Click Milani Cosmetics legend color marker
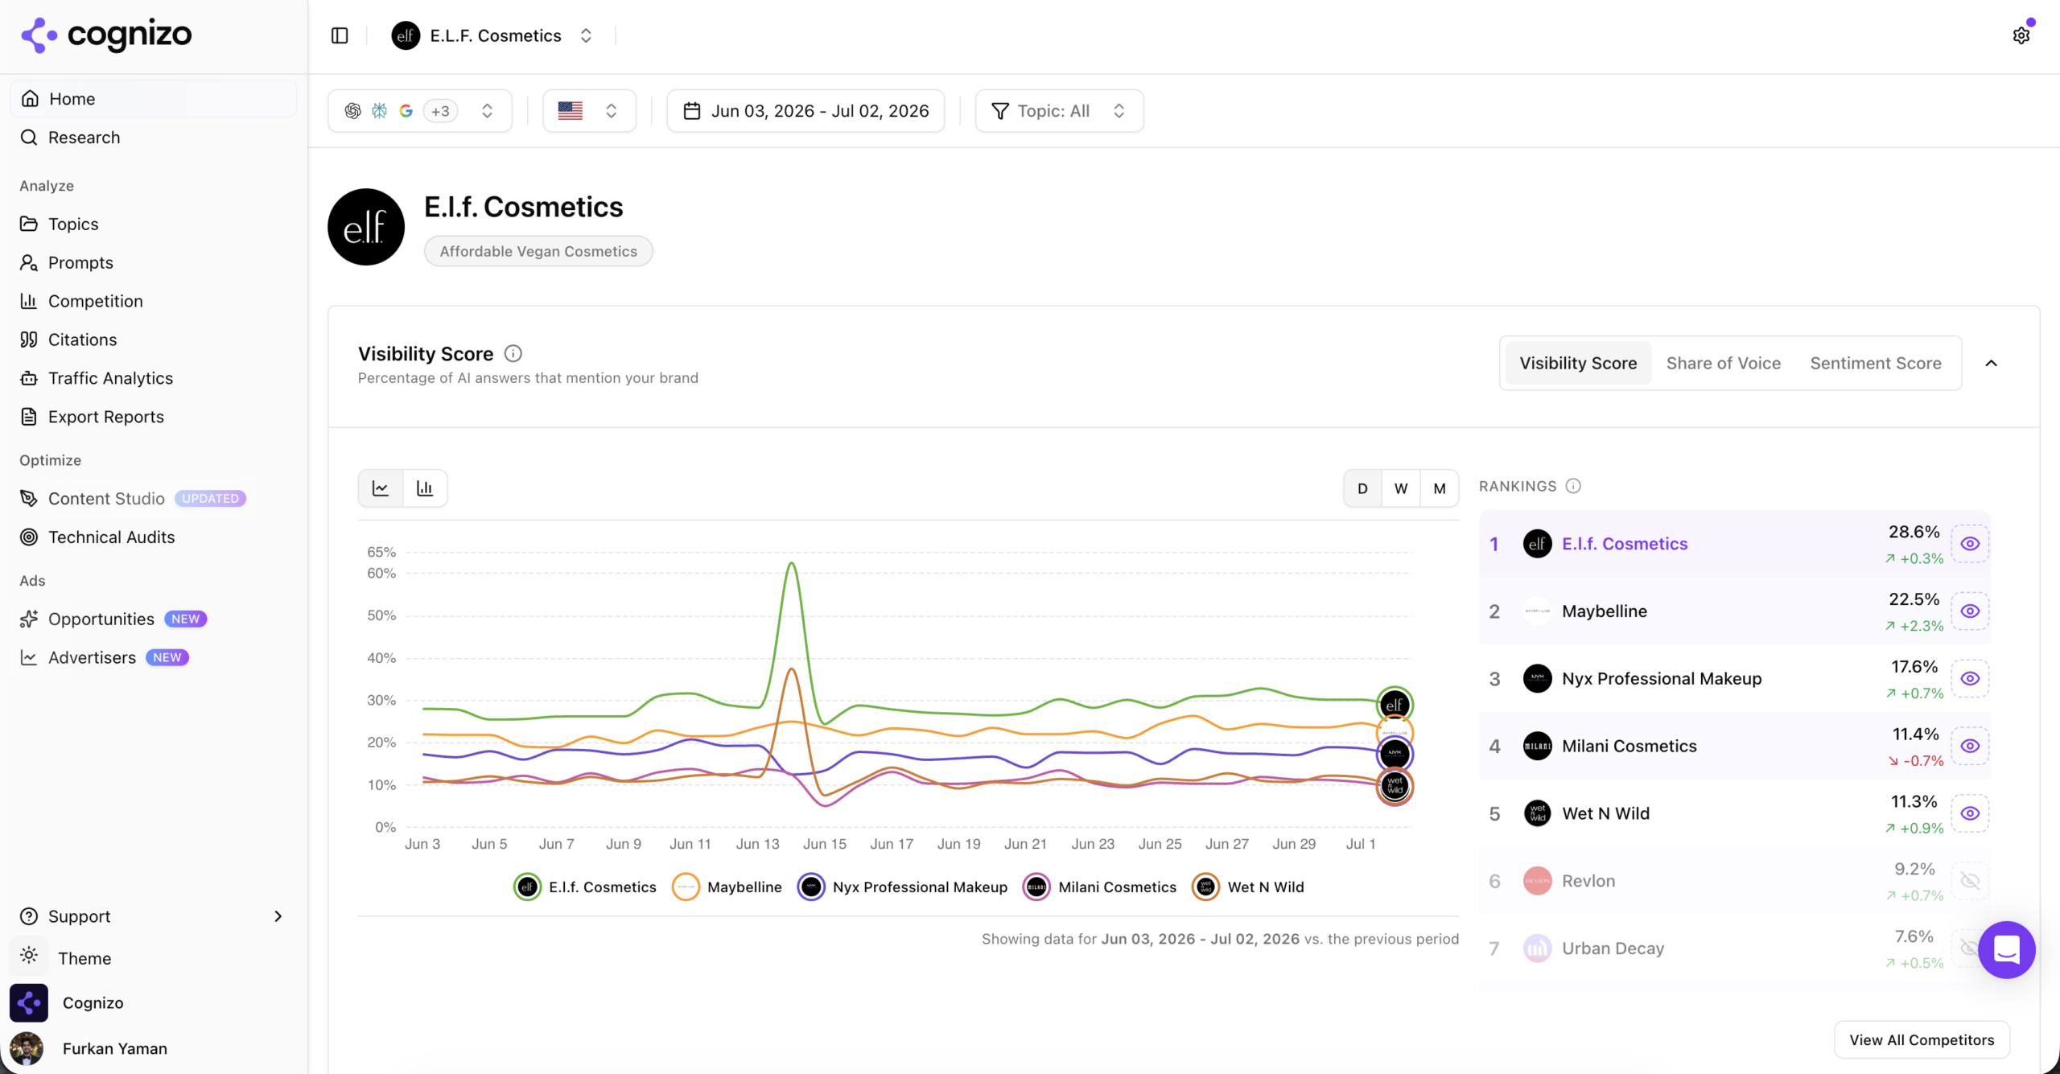The image size is (2060, 1074). [x=1036, y=887]
